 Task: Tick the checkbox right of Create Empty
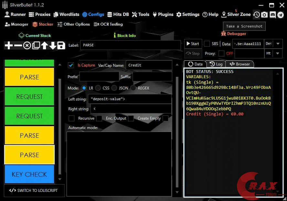pyautogui.click(x=165, y=118)
